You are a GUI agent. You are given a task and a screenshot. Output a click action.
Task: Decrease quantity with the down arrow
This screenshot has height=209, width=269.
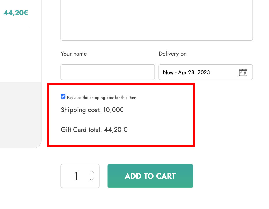coord(92,180)
